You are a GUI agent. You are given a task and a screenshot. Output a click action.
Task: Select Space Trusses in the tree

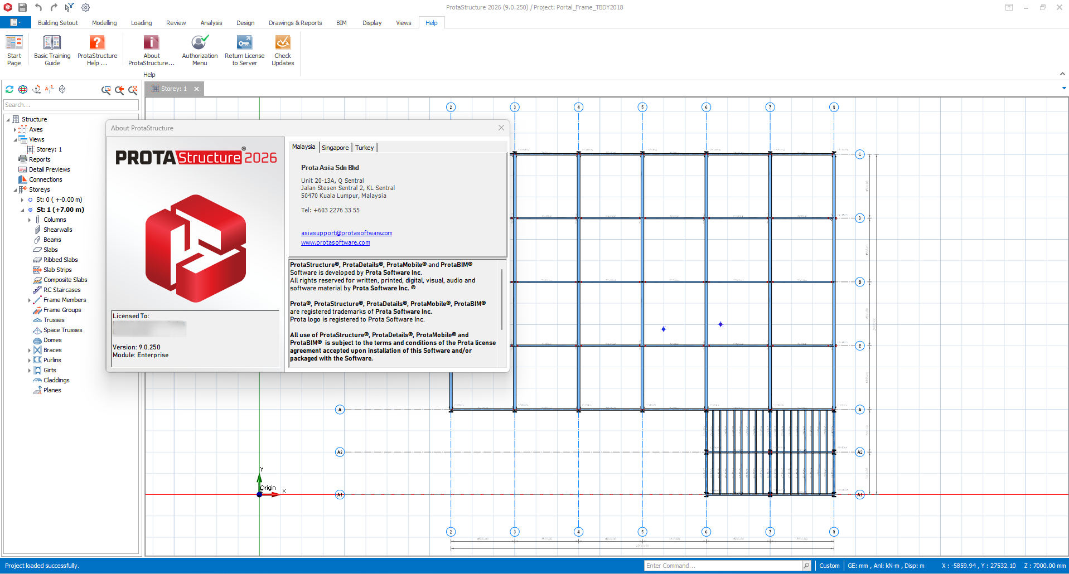[x=62, y=330]
